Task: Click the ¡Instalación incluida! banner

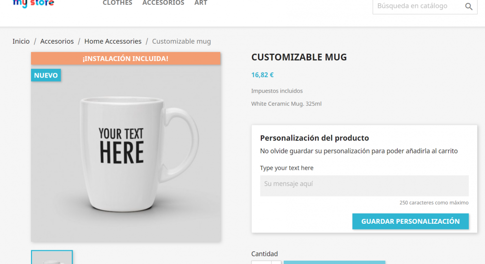Action: 126,59
